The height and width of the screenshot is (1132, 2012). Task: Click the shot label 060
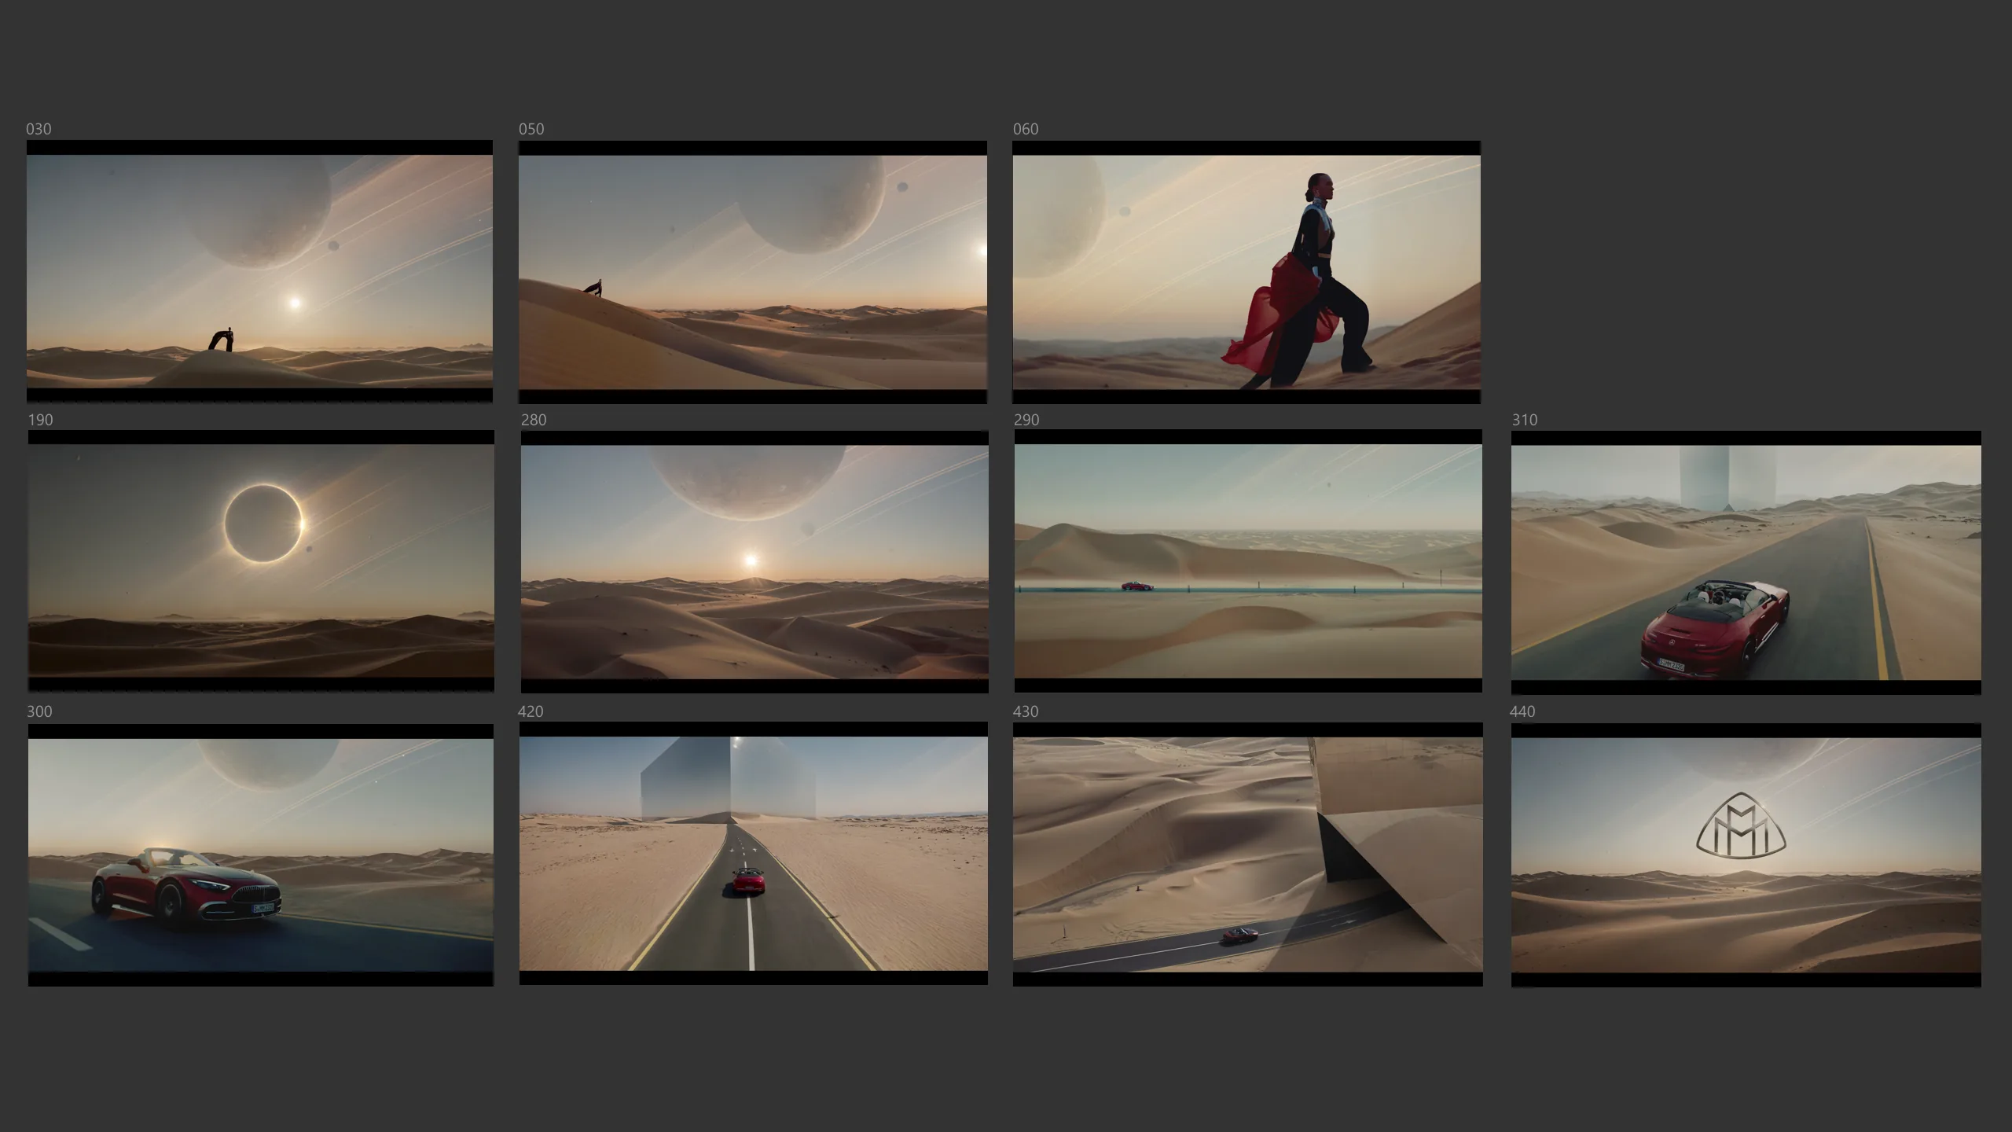coord(1026,129)
